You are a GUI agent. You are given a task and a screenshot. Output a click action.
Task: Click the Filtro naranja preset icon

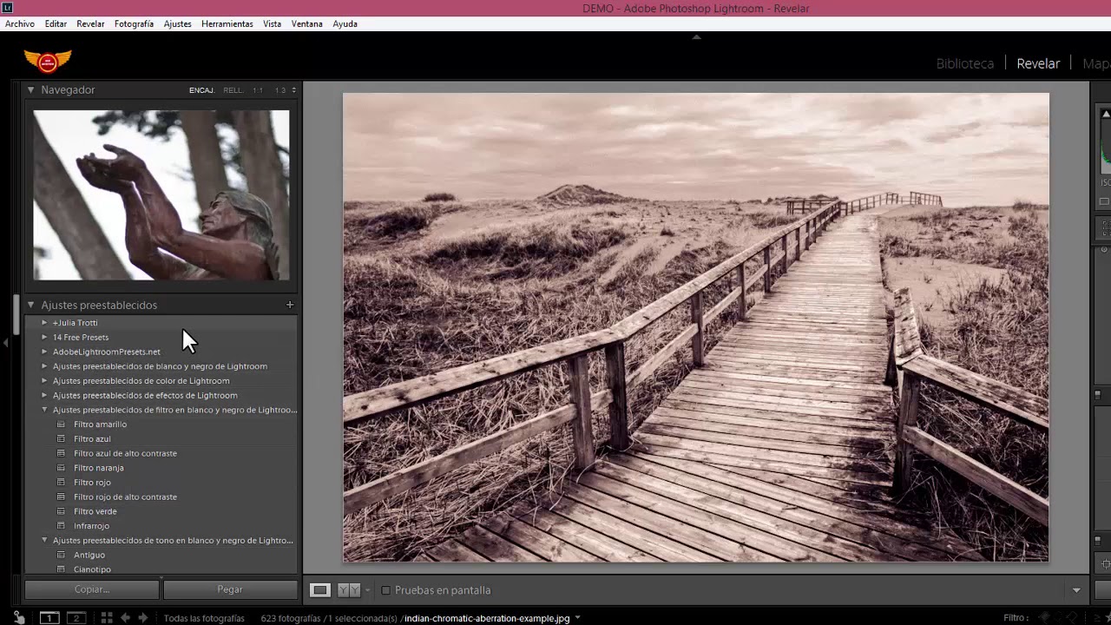pyautogui.click(x=61, y=468)
